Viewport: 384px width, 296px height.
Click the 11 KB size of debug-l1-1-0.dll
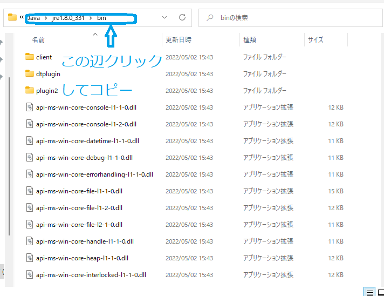(x=336, y=157)
